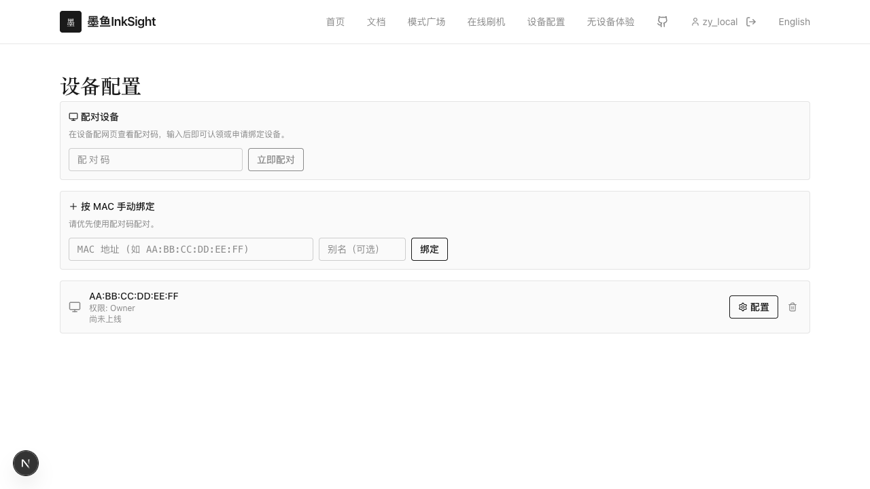Click the InkSight logo icon
Screen dimensions: 870x489
[x=71, y=22]
